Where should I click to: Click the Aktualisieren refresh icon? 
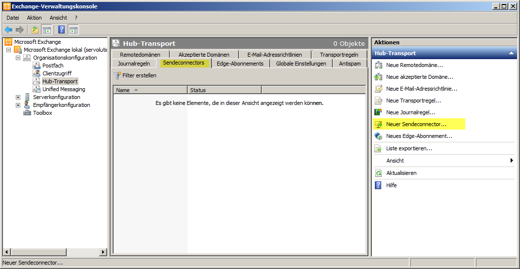pos(378,173)
